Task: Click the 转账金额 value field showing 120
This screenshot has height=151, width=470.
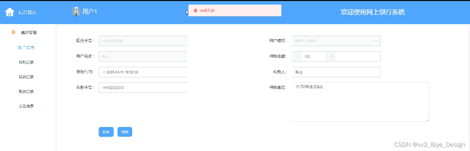Action: (314, 57)
